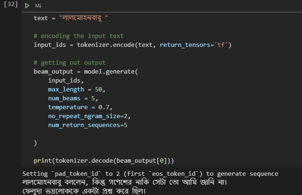This screenshot has height=195, width=302.
Task: Click the print(tokenizer.decode(...)) line
Action: pyautogui.click(x=104, y=161)
